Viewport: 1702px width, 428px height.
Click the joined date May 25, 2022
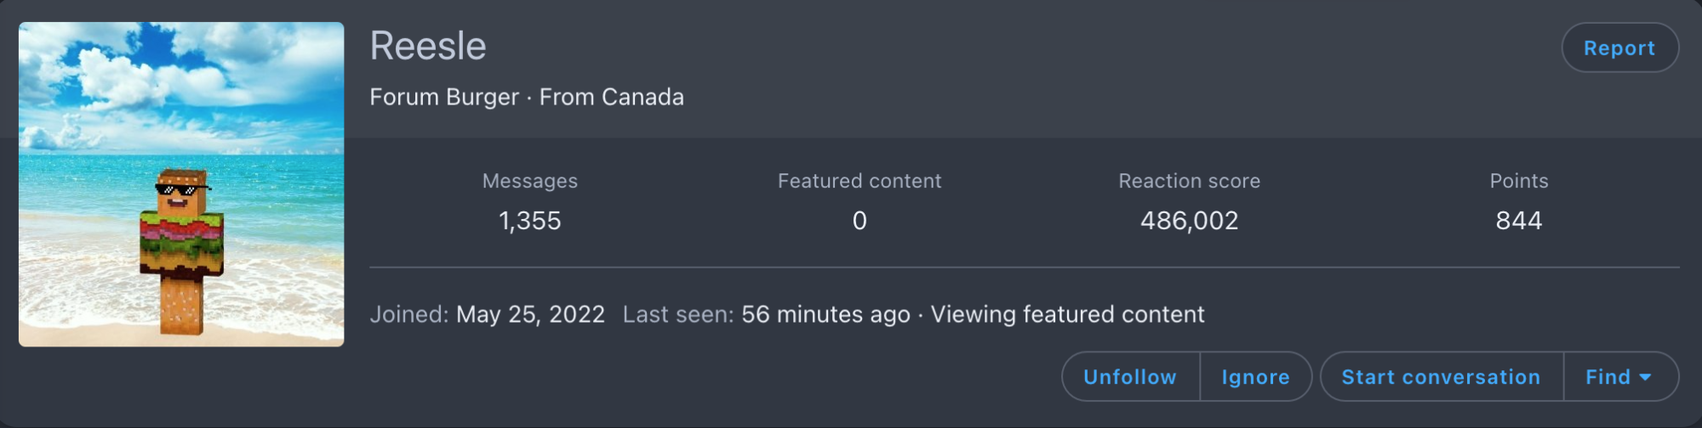(x=530, y=314)
